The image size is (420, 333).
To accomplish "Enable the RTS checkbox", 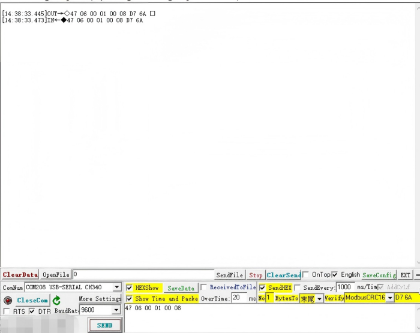I will click(7, 311).
